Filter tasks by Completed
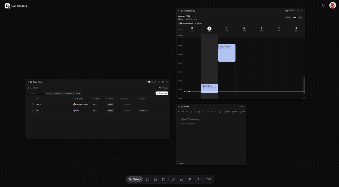Image resolution: width=339 pixels, height=187 pixels. [x=69, y=93]
